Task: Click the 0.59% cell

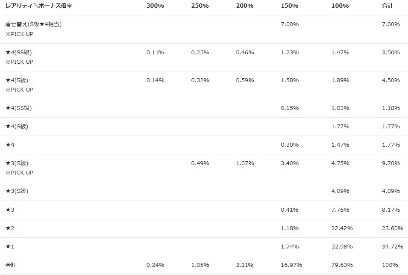Action: [x=245, y=80]
